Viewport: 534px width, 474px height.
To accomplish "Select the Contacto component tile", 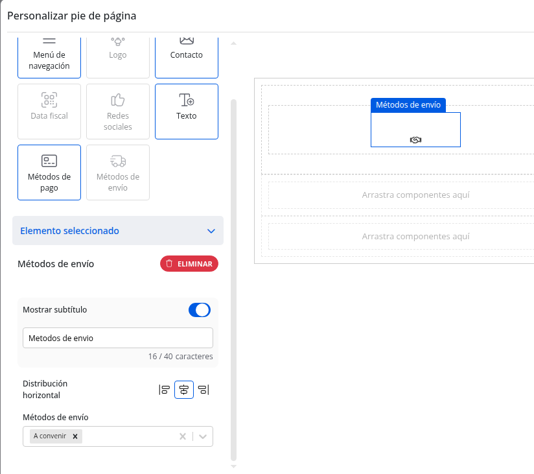I will [x=187, y=55].
